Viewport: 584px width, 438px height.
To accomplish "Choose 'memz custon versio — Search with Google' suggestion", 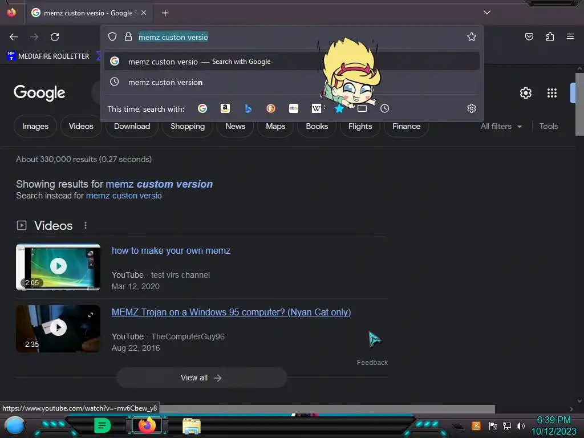I will 292,62.
